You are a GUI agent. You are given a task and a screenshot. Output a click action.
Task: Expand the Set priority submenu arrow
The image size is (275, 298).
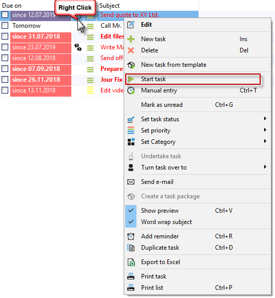point(265,130)
